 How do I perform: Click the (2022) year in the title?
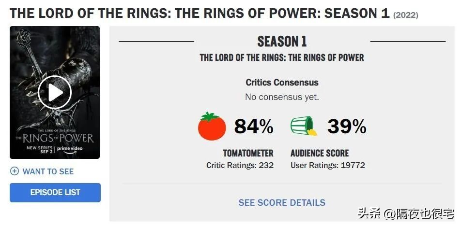tap(406, 15)
